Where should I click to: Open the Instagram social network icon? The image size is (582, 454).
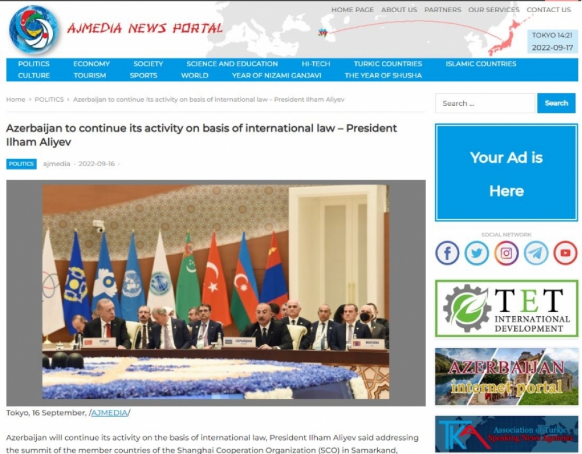click(506, 253)
